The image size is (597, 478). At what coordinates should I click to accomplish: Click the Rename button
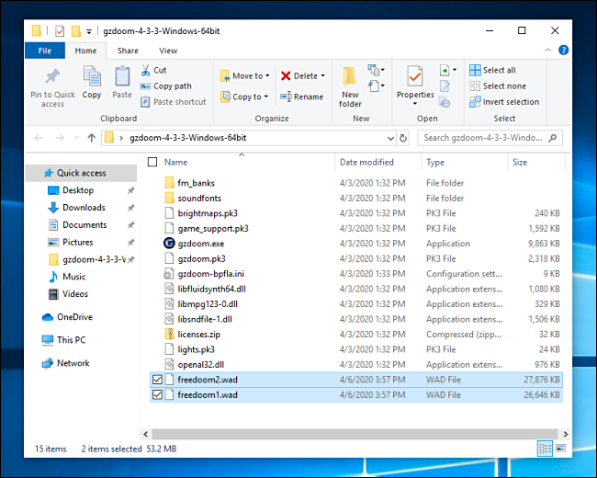302,97
